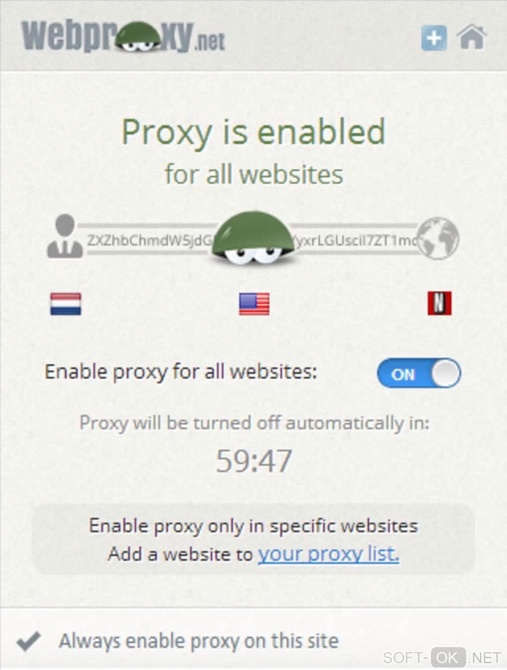
Task: Open your proxy list link
Action: coord(329,553)
